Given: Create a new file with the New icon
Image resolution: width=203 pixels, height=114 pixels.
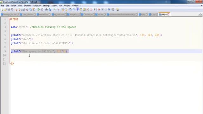Looking at the screenshot, I should pyautogui.click(x=2, y=9).
